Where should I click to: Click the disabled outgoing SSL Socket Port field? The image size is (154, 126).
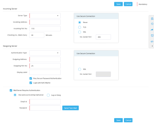(103, 74)
